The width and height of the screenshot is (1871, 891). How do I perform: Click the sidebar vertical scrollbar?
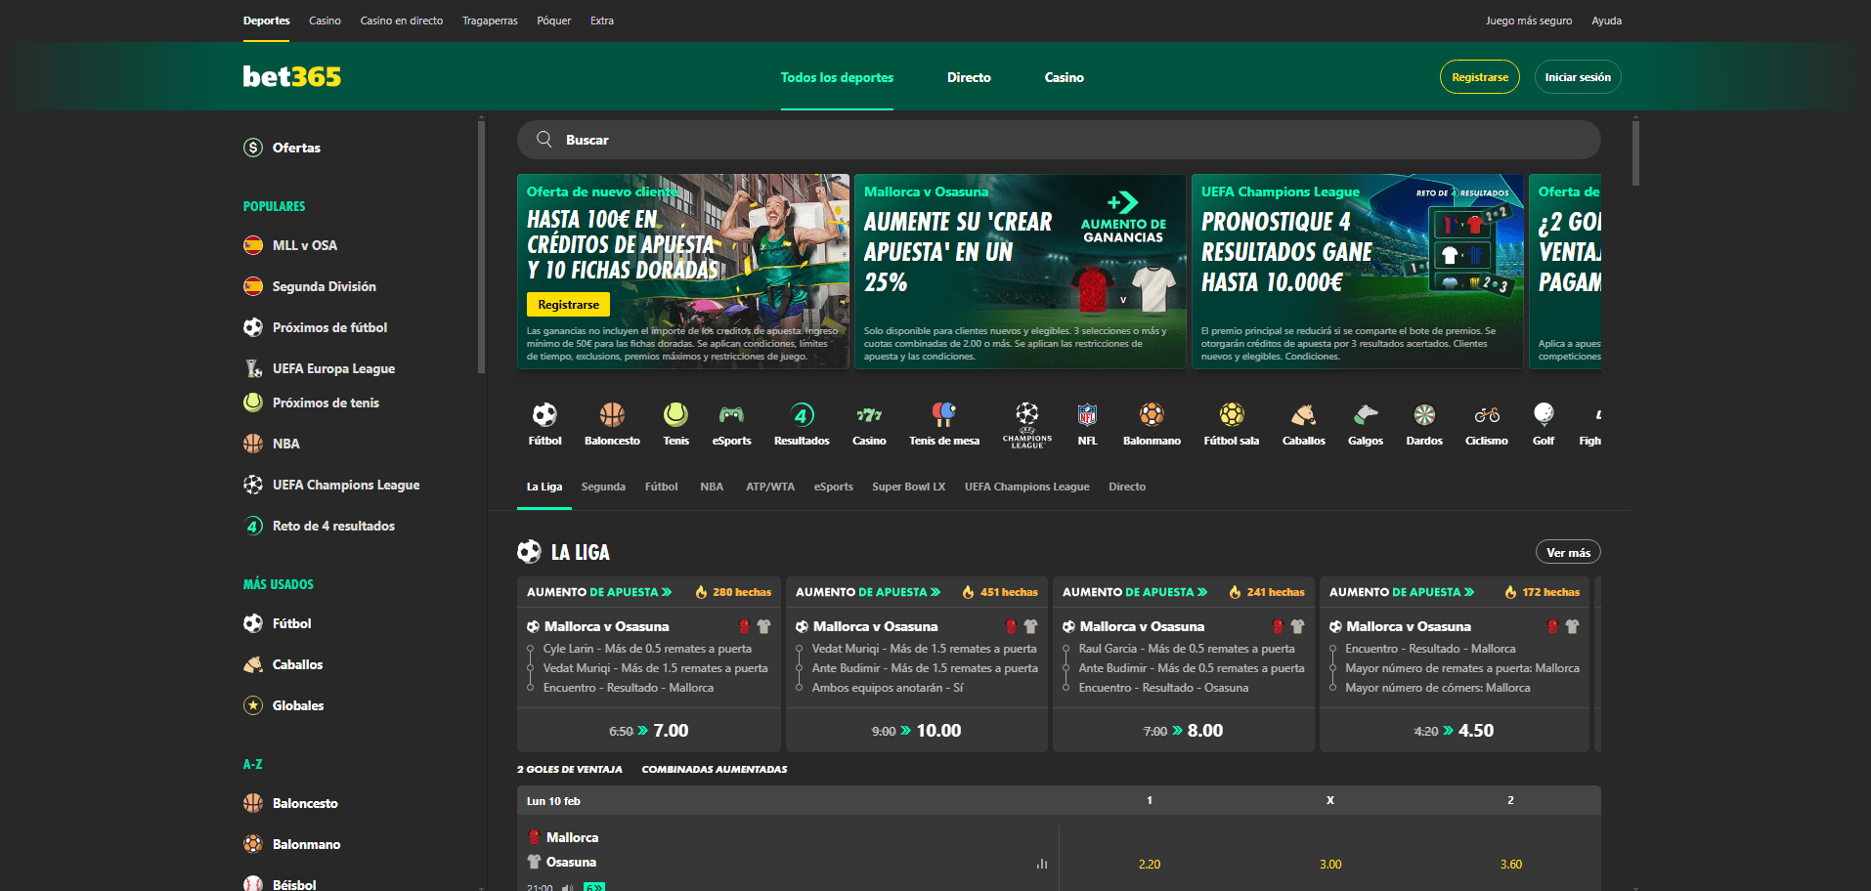pyautogui.click(x=481, y=246)
